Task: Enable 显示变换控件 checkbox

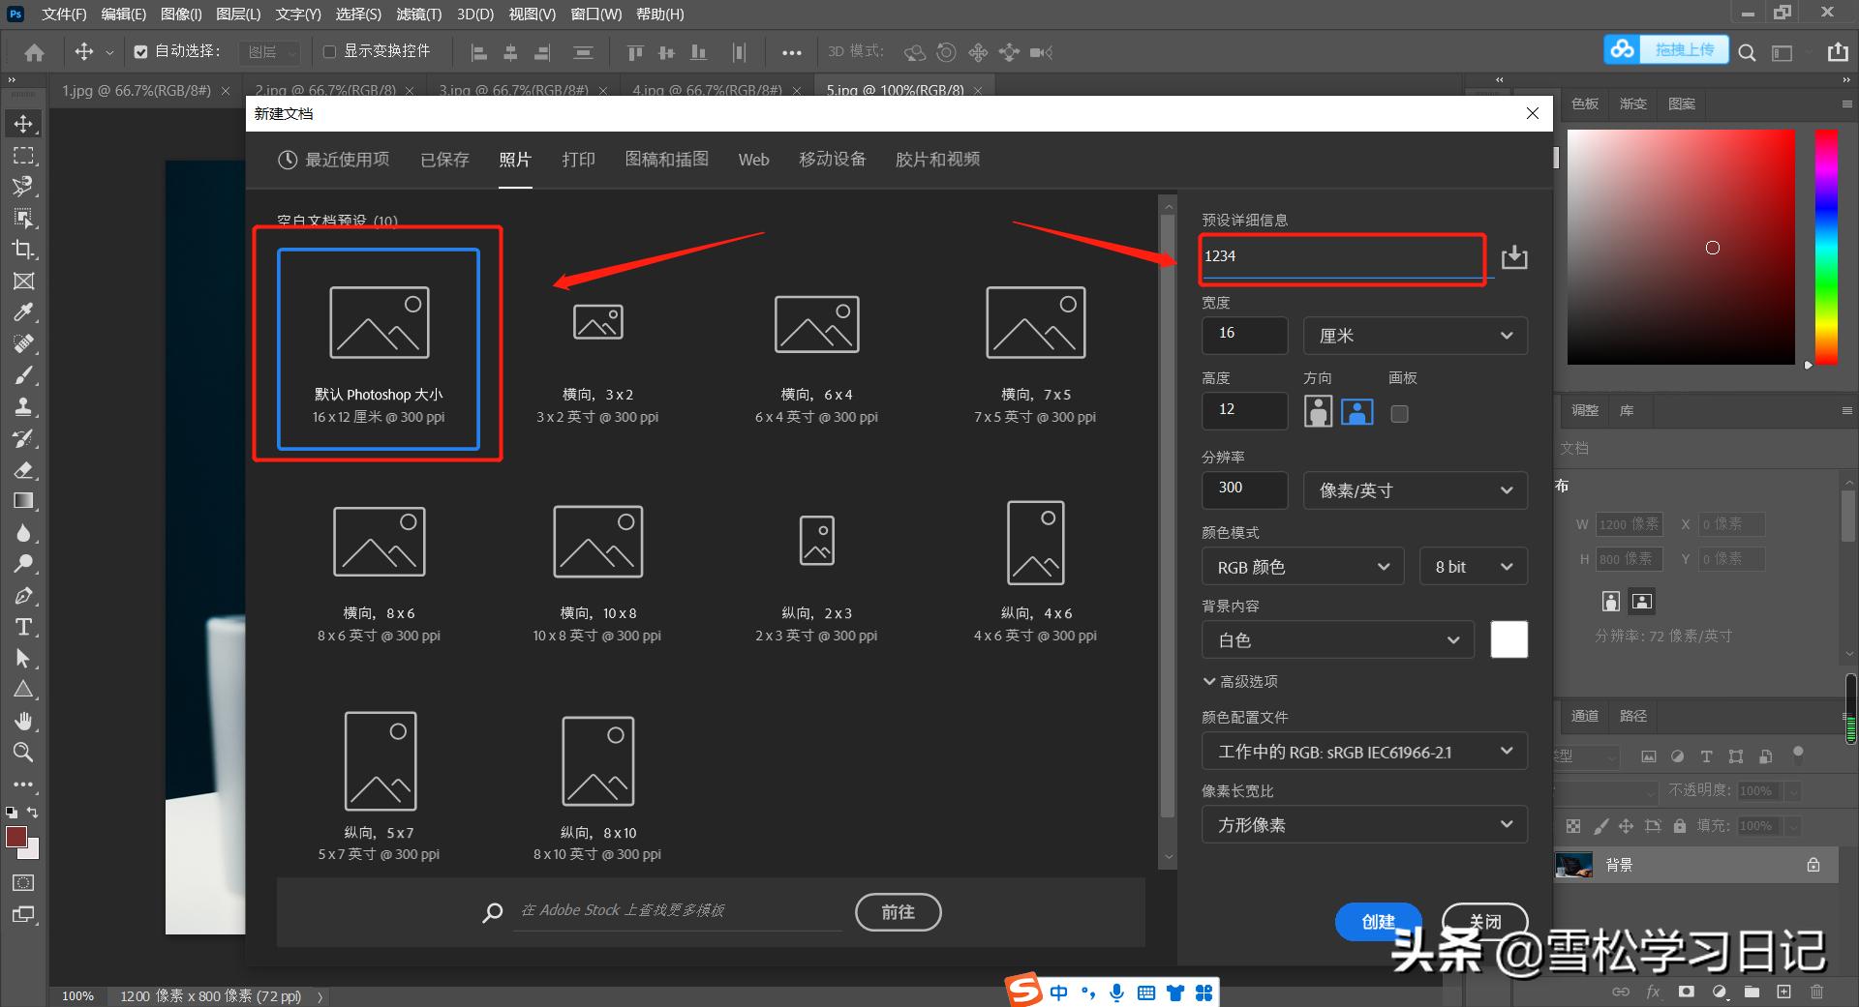Action: [329, 51]
